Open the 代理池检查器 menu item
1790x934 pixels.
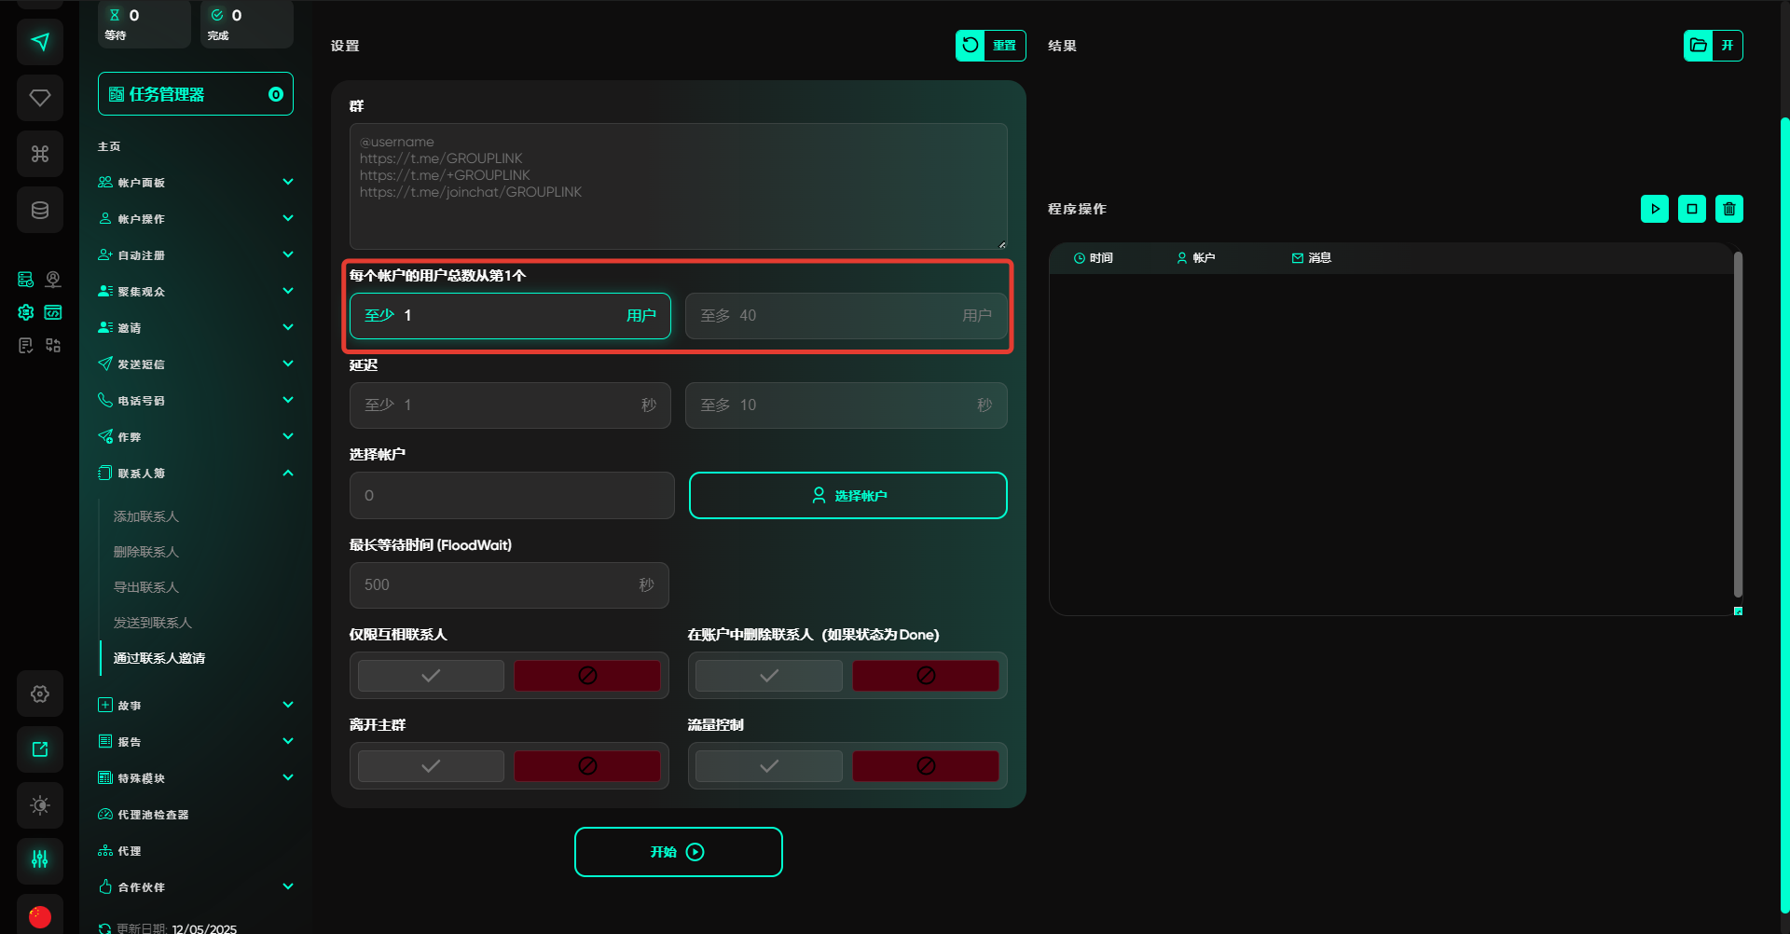153,815
